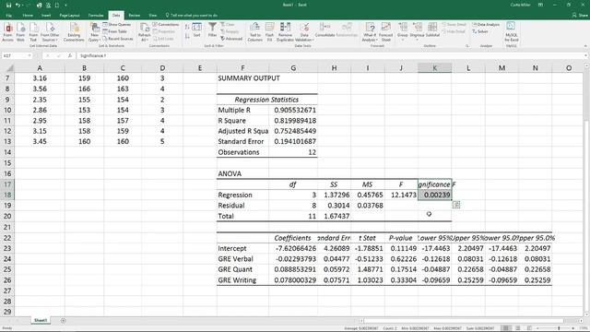Click the Undo arrow icon
This screenshot has width=590, height=332.
[18, 6]
